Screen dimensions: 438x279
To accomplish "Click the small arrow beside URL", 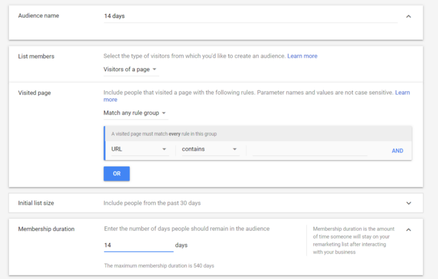I will tap(164, 149).
